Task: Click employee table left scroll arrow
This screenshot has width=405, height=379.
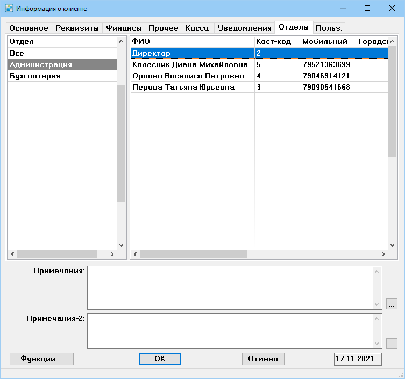Action: pos(135,254)
